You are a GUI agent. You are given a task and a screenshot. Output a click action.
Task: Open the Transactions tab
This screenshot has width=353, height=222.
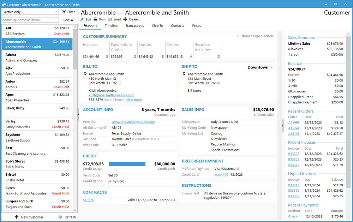(x=134, y=26)
